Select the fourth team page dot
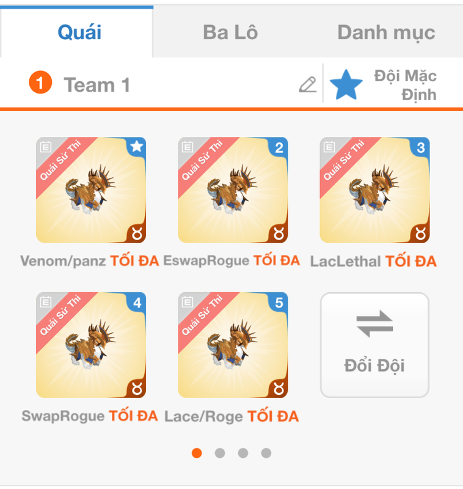This screenshot has width=463, height=489. (x=266, y=453)
